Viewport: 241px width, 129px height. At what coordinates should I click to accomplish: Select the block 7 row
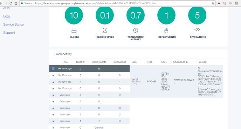point(89,82)
